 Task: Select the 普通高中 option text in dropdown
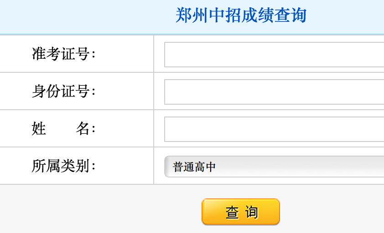click(194, 167)
